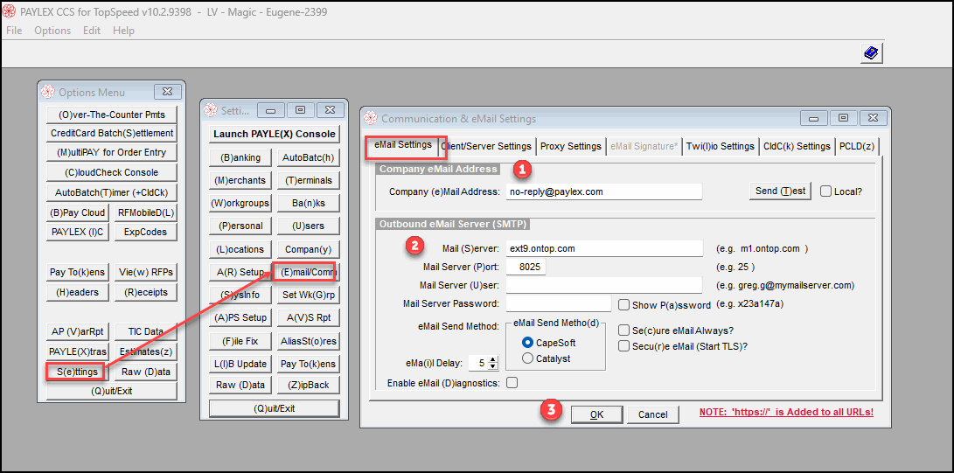The height and width of the screenshot is (473, 954).
Task: Check Se(c)ure eMail Always?
Action: tap(623, 330)
